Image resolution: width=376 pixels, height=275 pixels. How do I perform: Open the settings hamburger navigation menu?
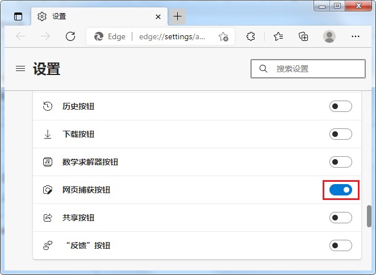coord(20,69)
